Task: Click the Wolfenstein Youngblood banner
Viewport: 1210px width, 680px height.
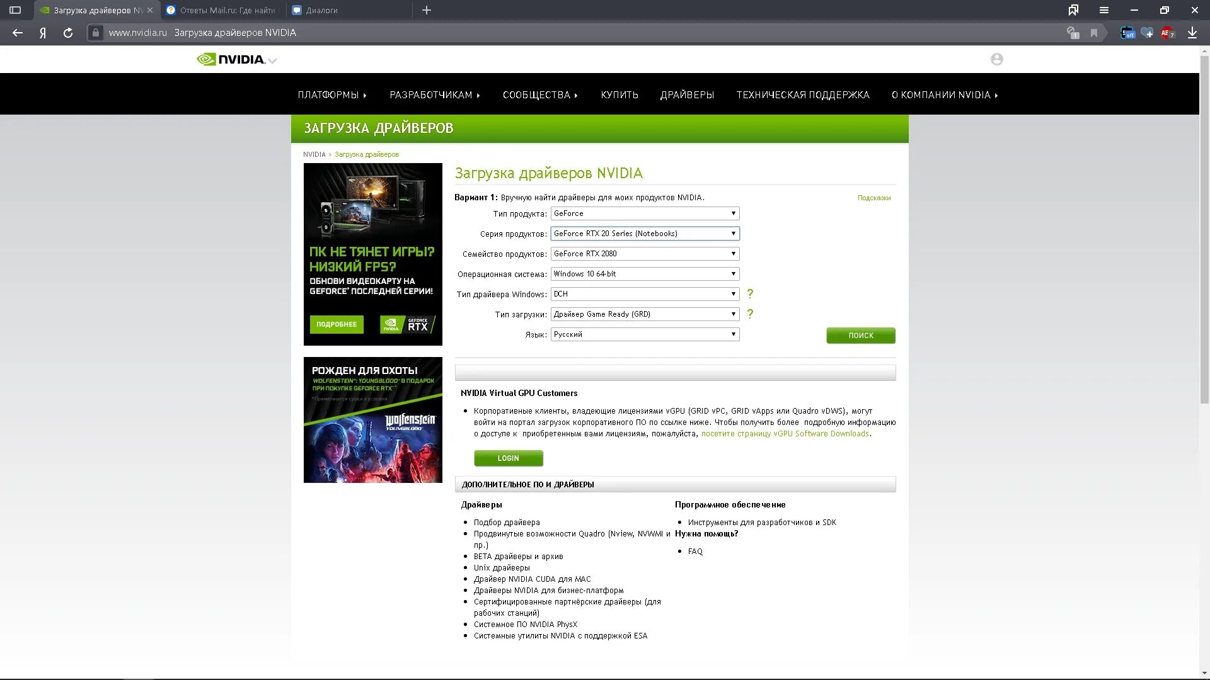Action: tap(373, 420)
